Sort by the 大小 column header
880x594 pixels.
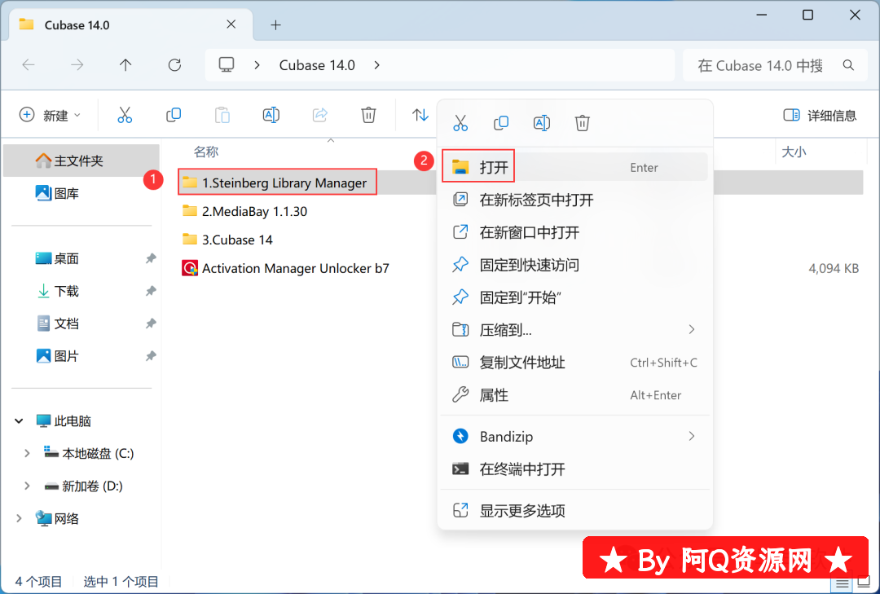coord(794,152)
